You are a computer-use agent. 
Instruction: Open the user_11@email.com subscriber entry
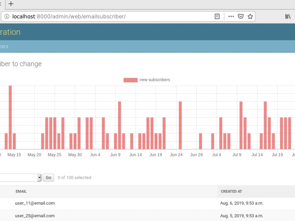[35, 203]
